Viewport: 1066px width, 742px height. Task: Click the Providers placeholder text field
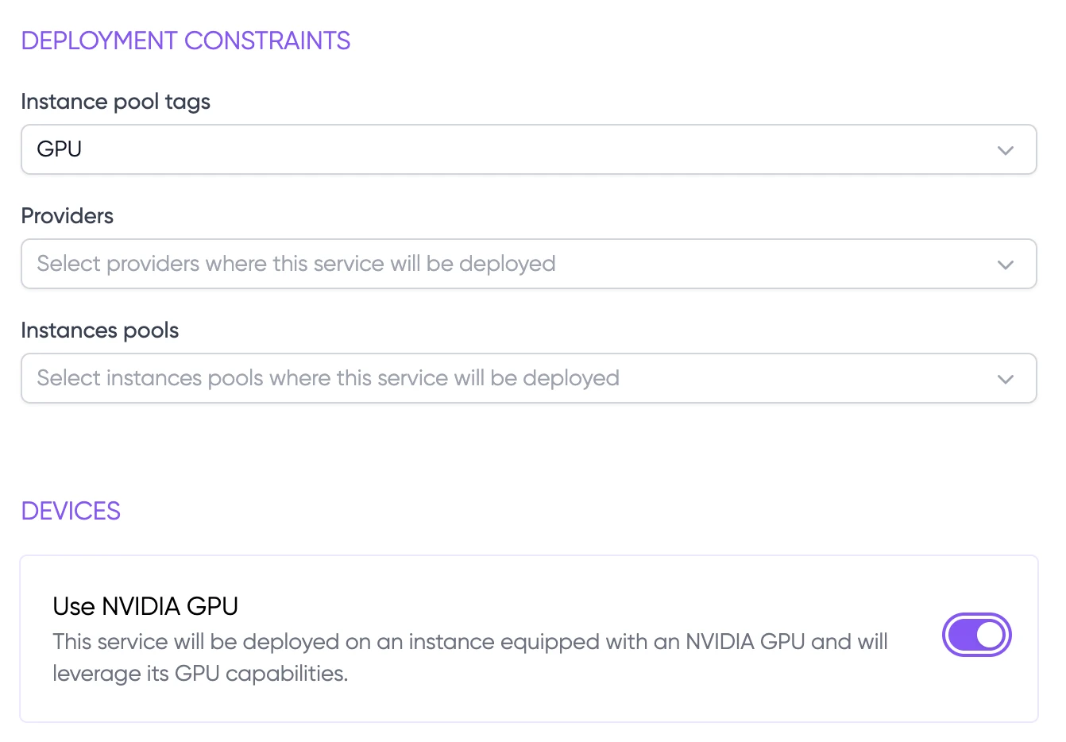(x=295, y=264)
